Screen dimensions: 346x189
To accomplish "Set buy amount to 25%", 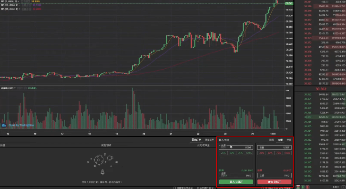I will (224, 153).
